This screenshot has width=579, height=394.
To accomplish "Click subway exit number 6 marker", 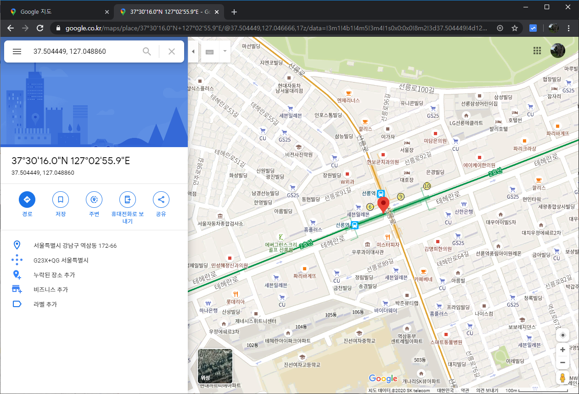I will click(370, 206).
